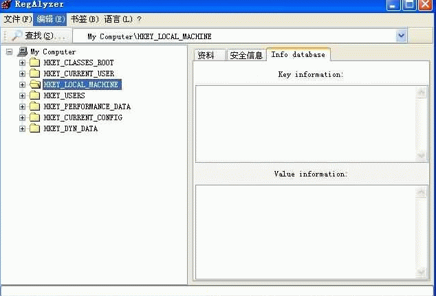Click the HKEY_CLASSES_ROOT folder icon
The height and width of the screenshot is (296, 436).
pos(35,62)
